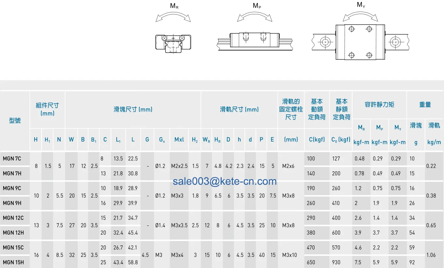Click the L1 column subheader

pos(118,140)
